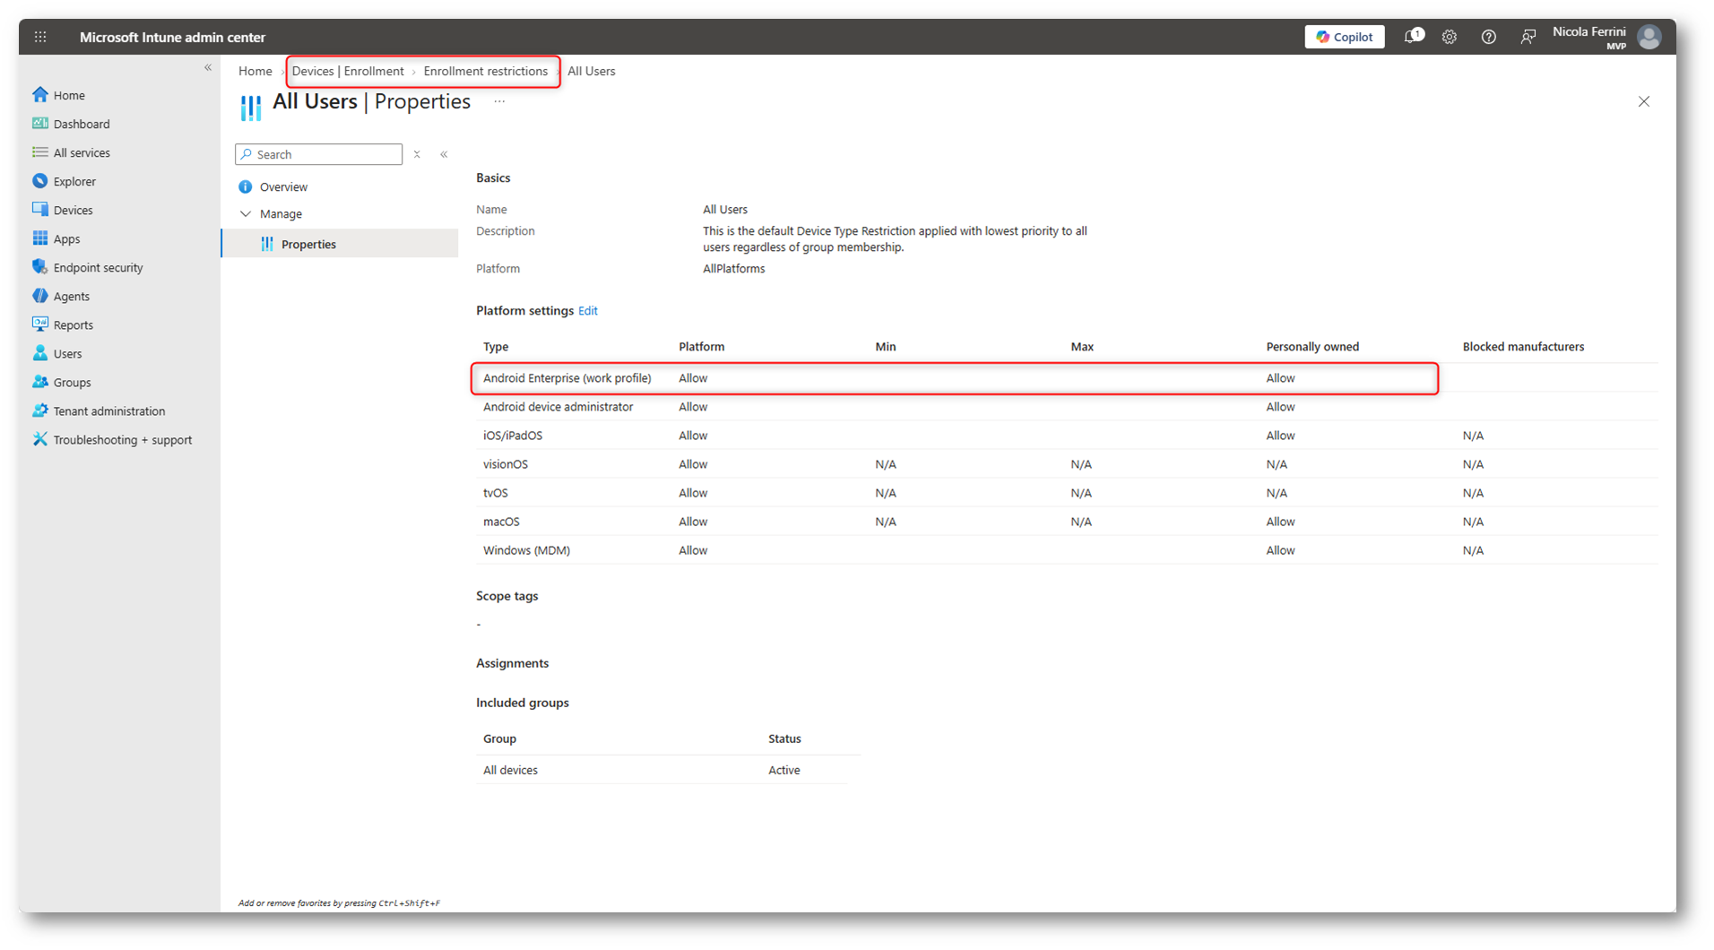
Task: Click the Personally owned column header
Action: [1313, 347]
